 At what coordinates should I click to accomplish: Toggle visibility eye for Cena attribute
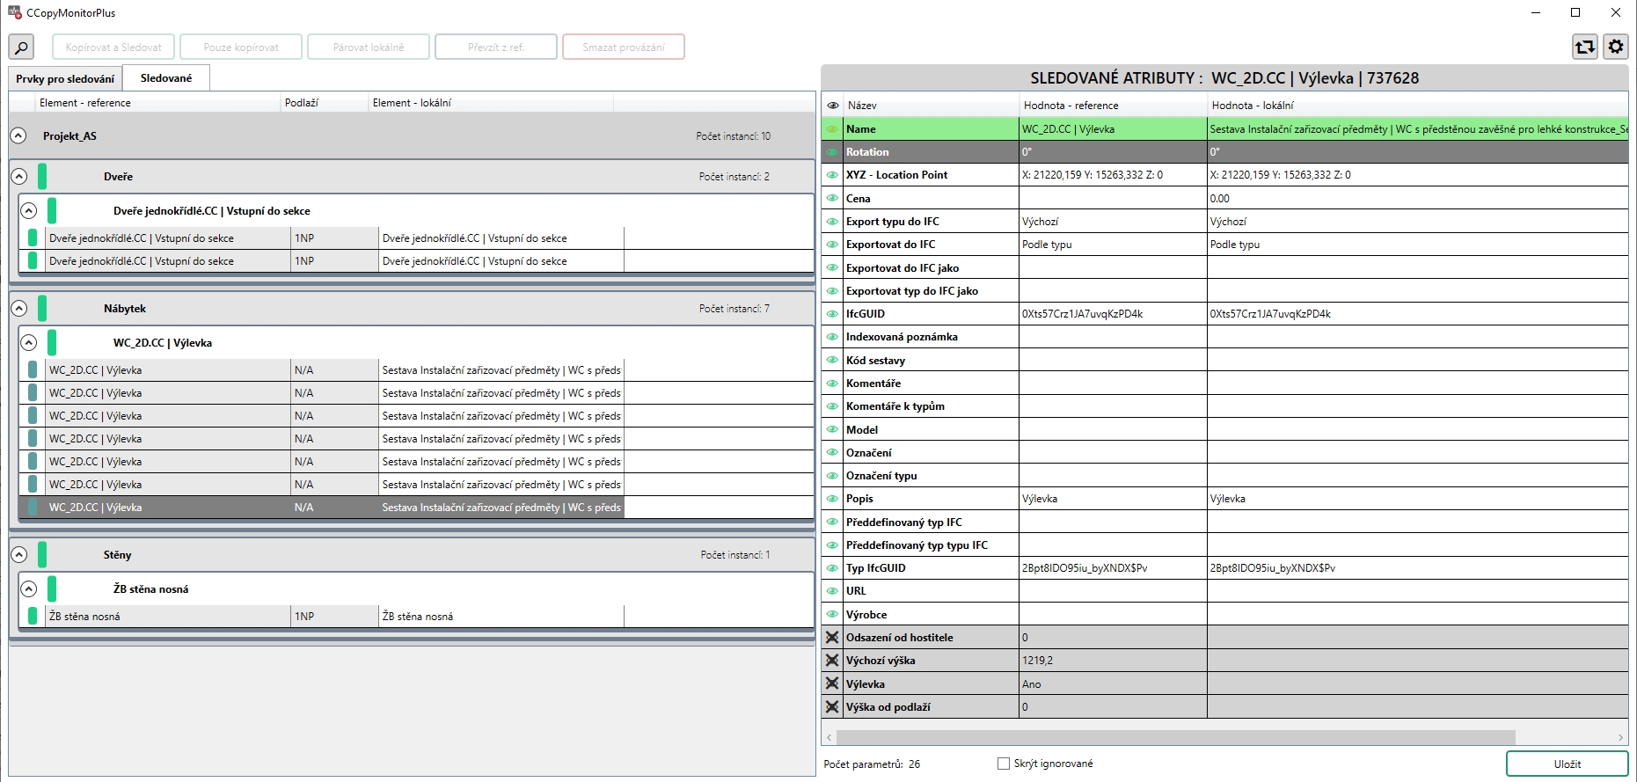[832, 198]
